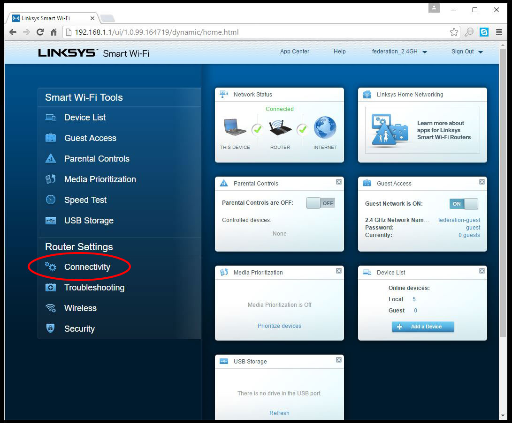Click the laptop THIS DEVICE icon
Image resolution: width=512 pixels, height=423 pixels.
(x=235, y=127)
